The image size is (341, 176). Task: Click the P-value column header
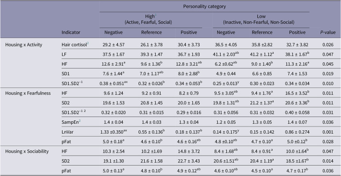click(328, 32)
